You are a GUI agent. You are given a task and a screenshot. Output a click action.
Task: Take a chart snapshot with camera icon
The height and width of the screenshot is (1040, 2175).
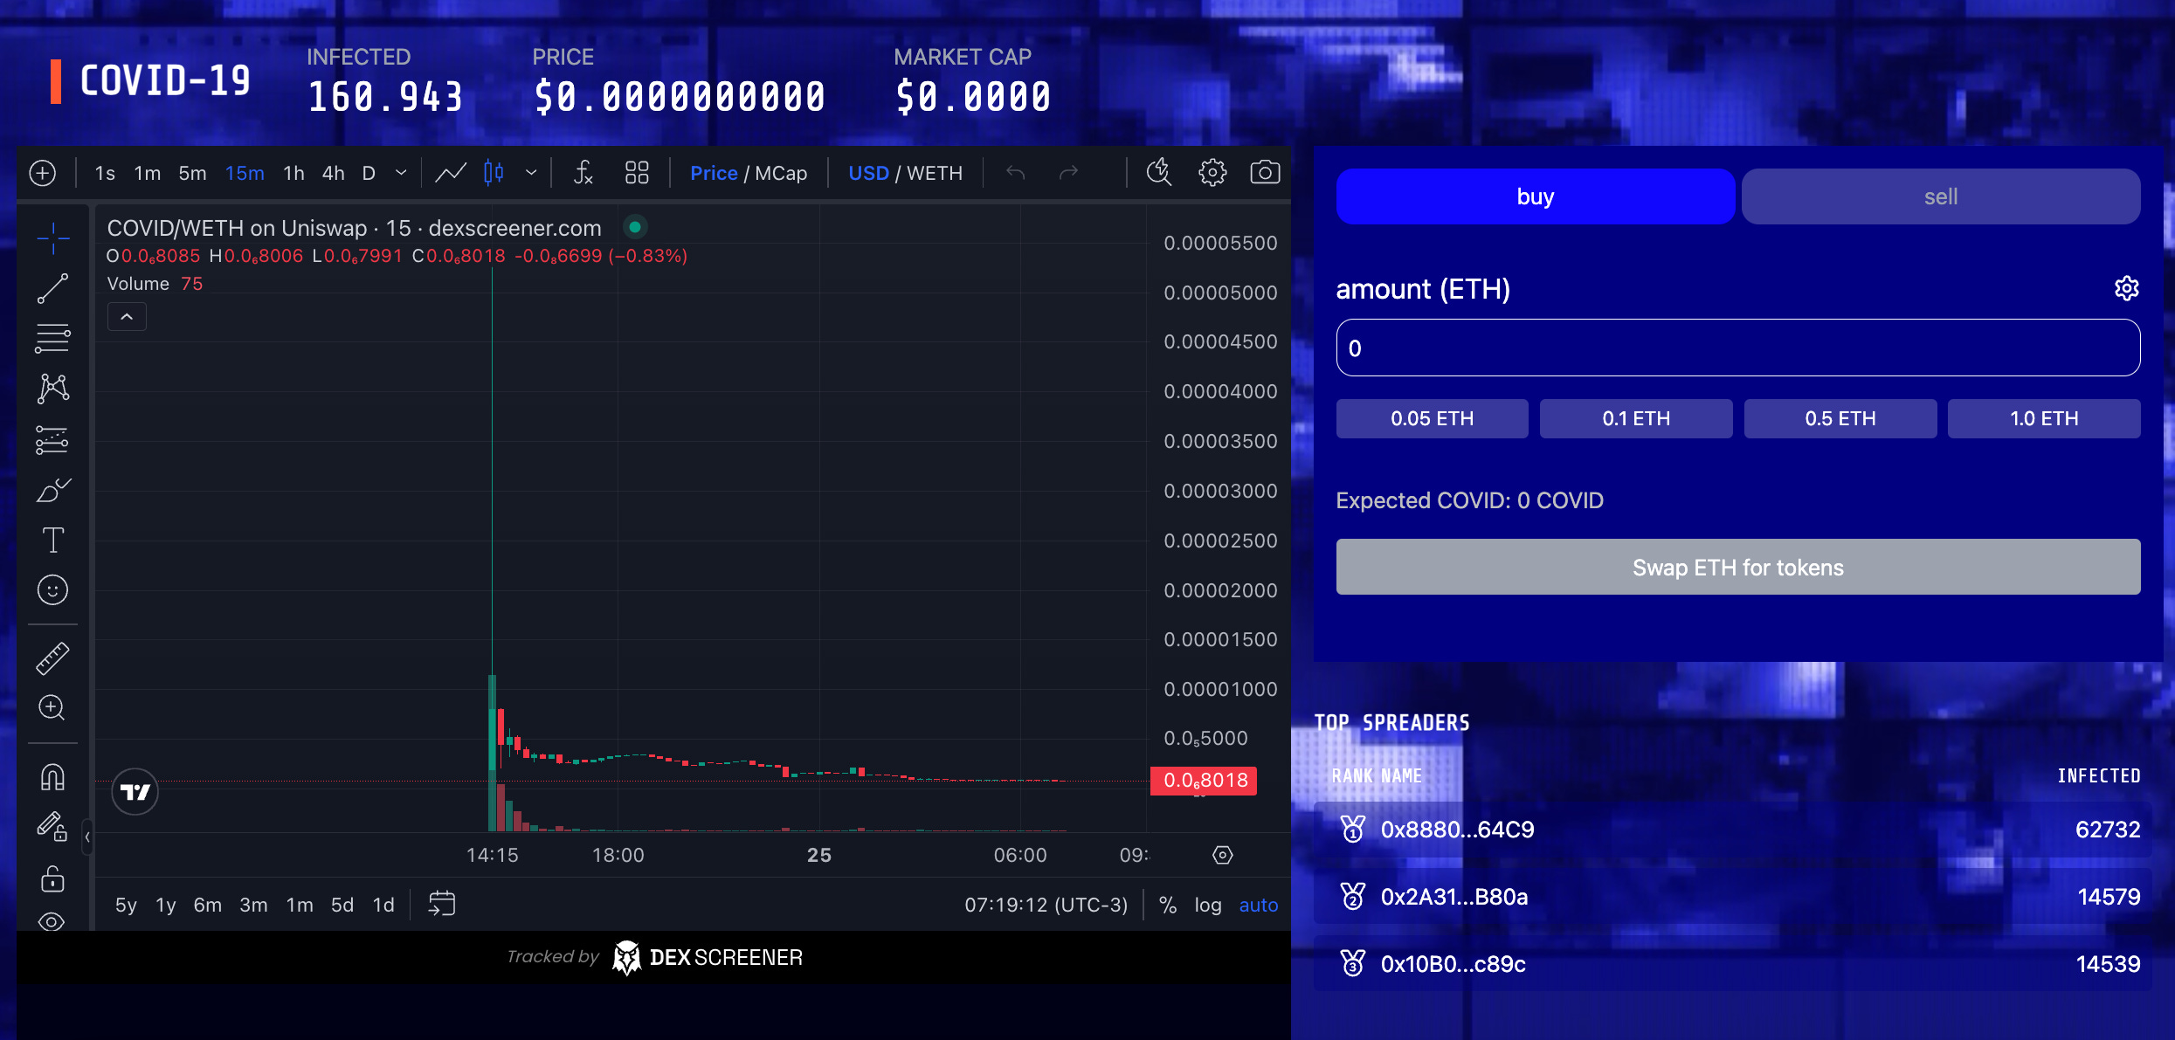pyautogui.click(x=1264, y=173)
